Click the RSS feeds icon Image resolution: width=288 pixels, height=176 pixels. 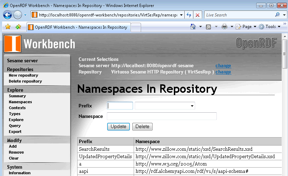[208, 27]
